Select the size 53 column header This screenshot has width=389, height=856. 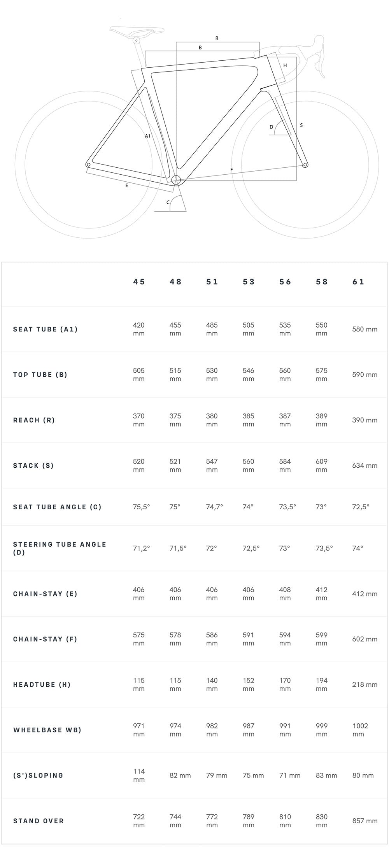point(249,282)
